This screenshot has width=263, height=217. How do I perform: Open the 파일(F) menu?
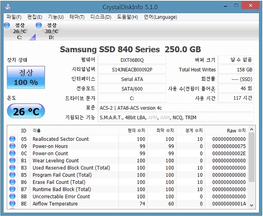(14, 17)
